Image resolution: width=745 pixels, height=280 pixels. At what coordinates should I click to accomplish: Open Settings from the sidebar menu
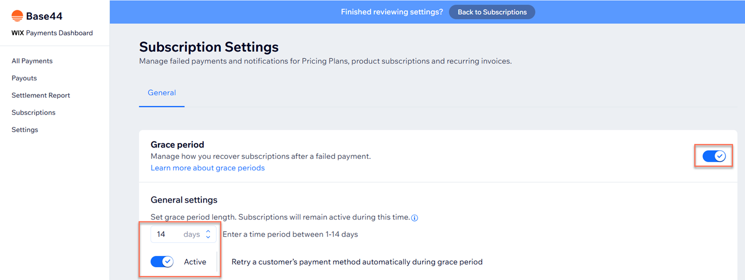pos(25,130)
